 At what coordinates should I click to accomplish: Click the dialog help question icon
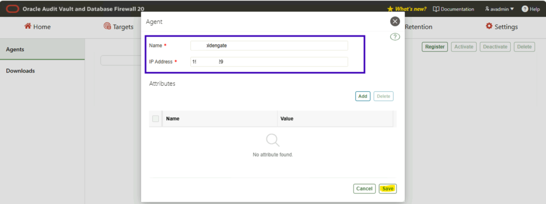(395, 37)
